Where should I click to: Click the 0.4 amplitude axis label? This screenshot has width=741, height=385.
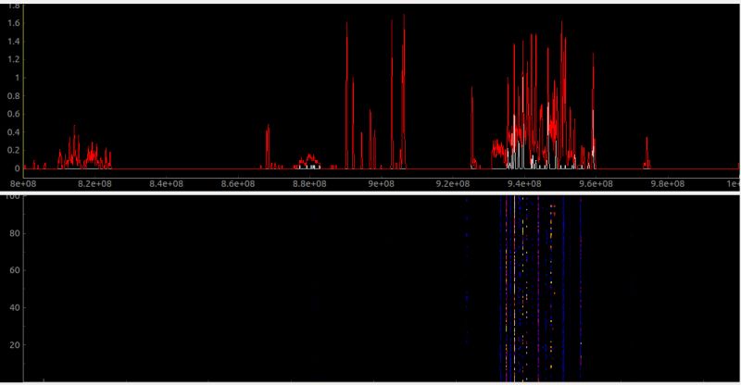pos(14,132)
